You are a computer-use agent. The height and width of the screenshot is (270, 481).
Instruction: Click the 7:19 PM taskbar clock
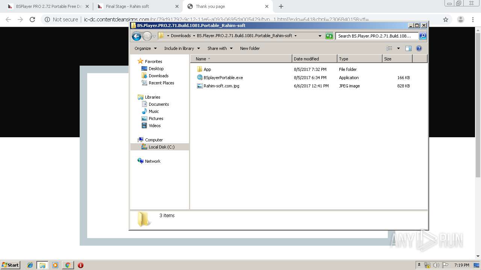click(461, 265)
